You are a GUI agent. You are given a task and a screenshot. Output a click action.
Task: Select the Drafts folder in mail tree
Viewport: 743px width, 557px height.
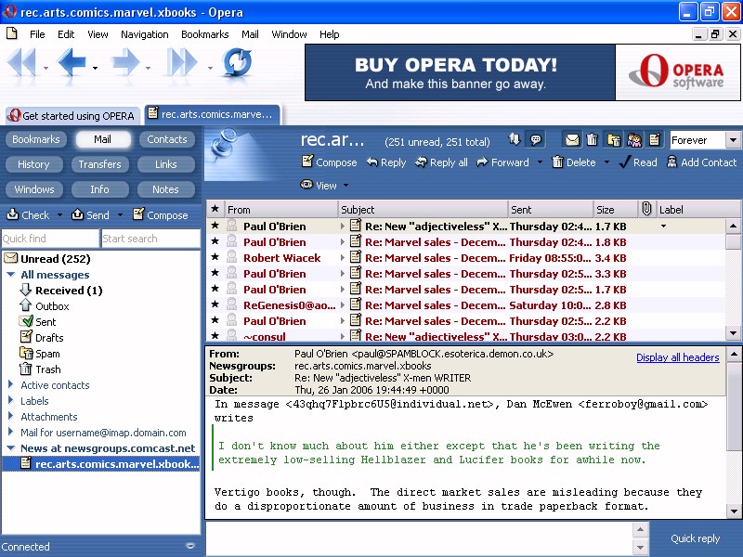point(49,338)
